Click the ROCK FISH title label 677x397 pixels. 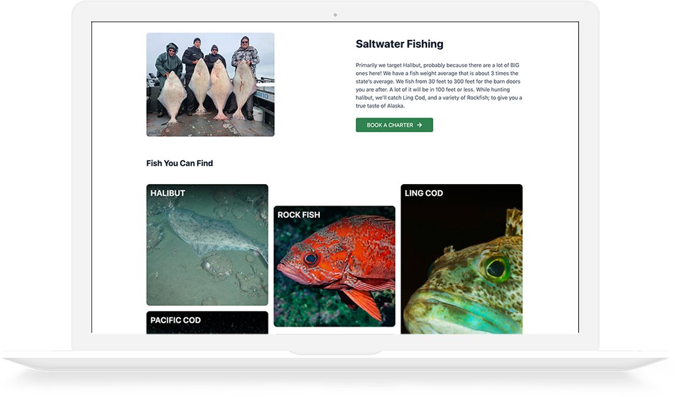click(x=299, y=215)
